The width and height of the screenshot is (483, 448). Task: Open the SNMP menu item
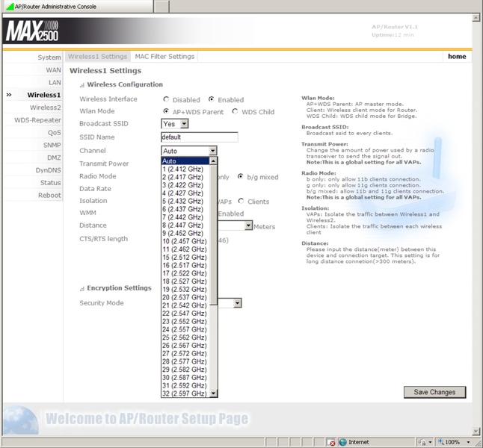point(52,145)
